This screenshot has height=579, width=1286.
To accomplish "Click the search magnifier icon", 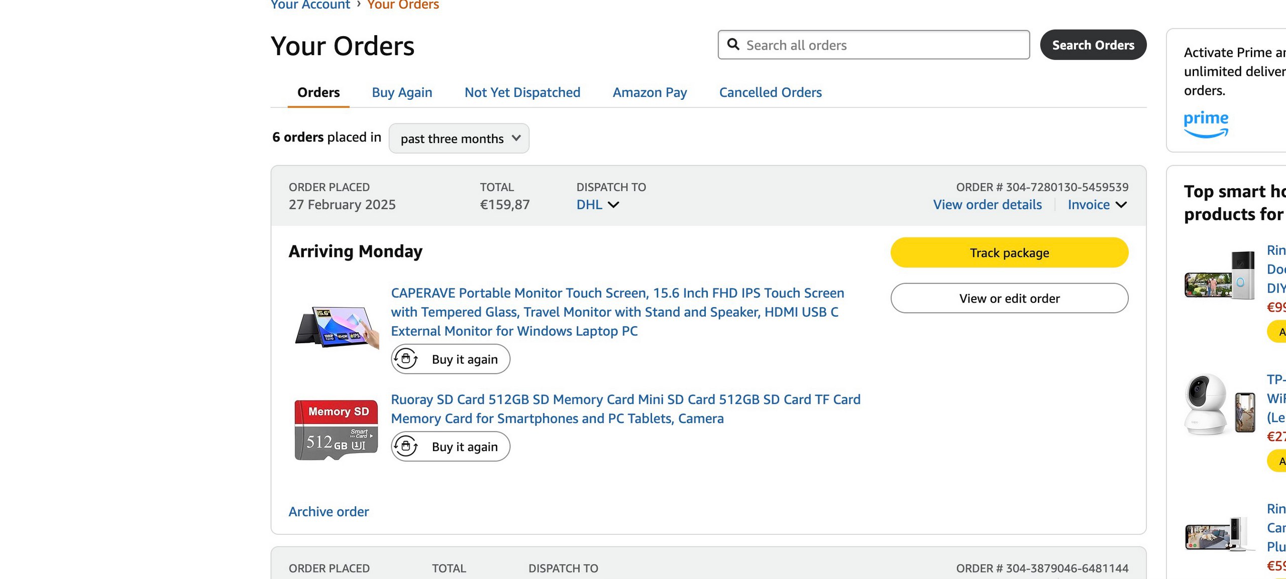I will point(733,45).
